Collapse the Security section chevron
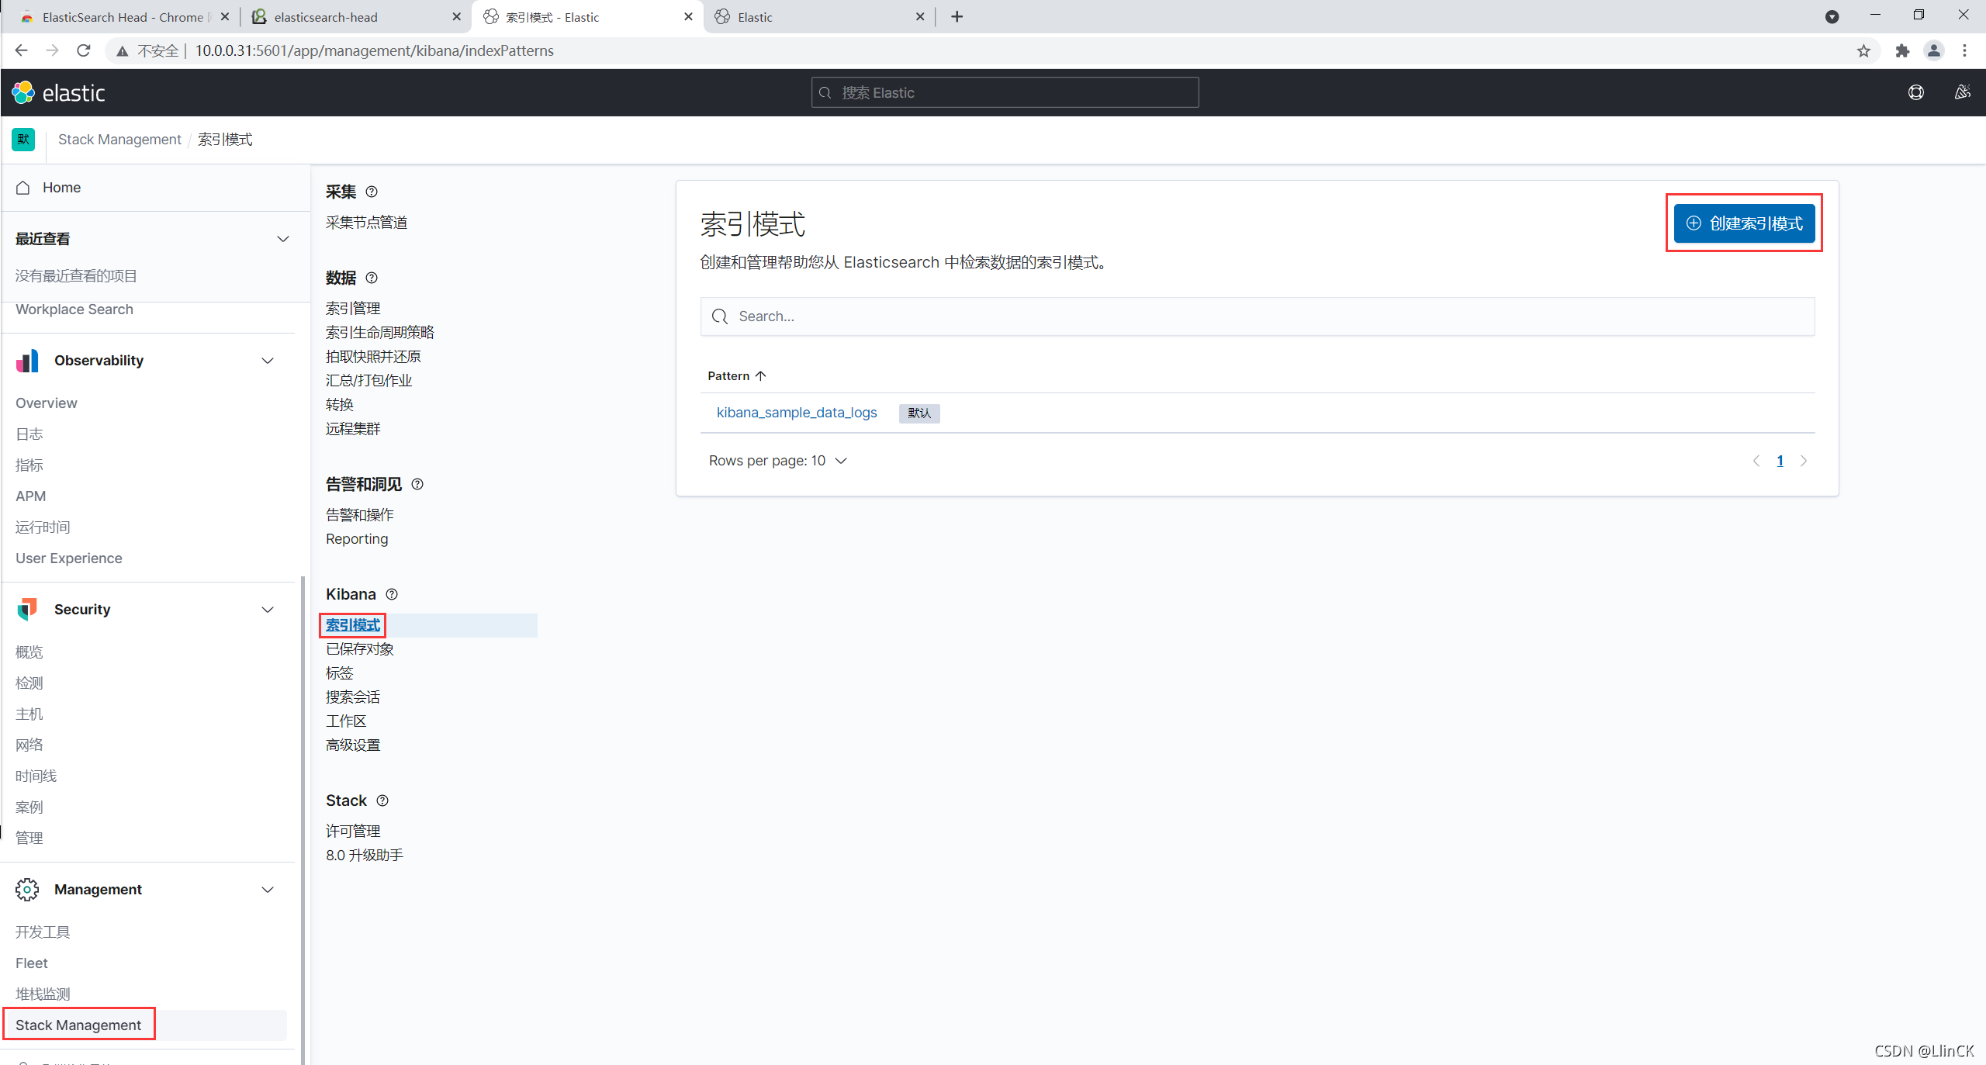This screenshot has height=1065, width=1986. coord(268,610)
